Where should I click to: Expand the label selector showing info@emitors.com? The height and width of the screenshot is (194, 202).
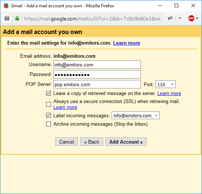tap(135, 115)
